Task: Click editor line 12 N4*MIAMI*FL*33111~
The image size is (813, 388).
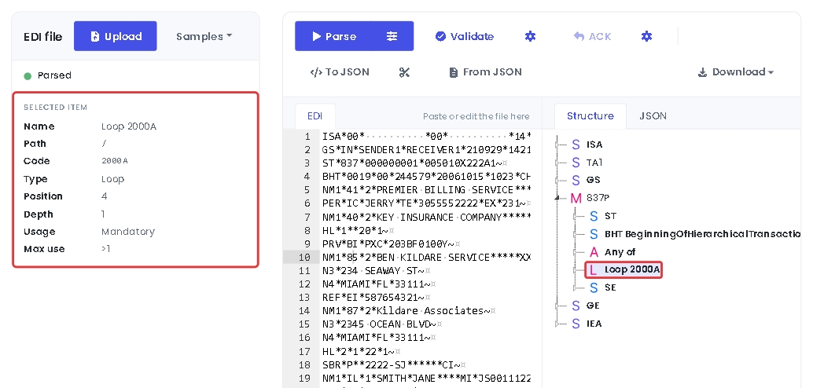Action: [x=379, y=284]
